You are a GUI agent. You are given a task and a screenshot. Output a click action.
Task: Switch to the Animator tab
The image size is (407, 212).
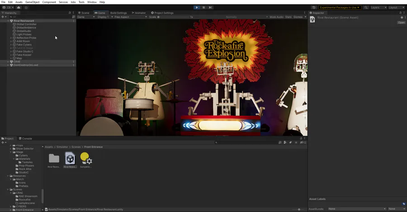pos(139,13)
